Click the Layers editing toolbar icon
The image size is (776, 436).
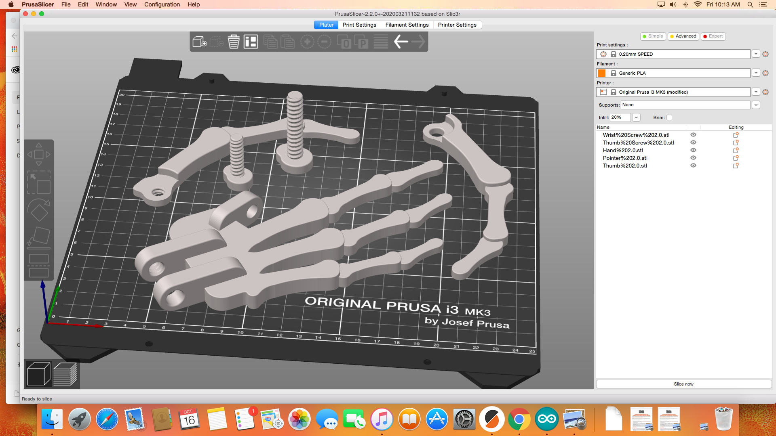[381, 42]
